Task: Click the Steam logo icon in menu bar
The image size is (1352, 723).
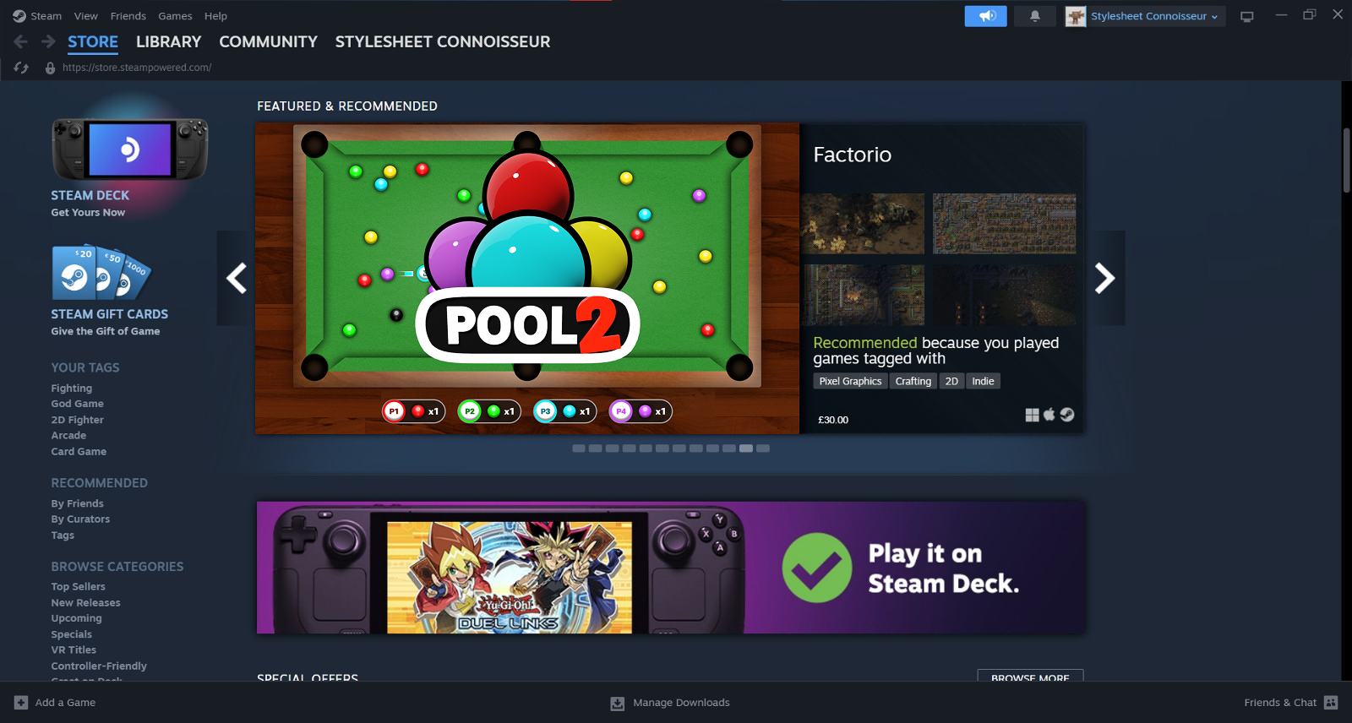Action: [x=19, y=16]
